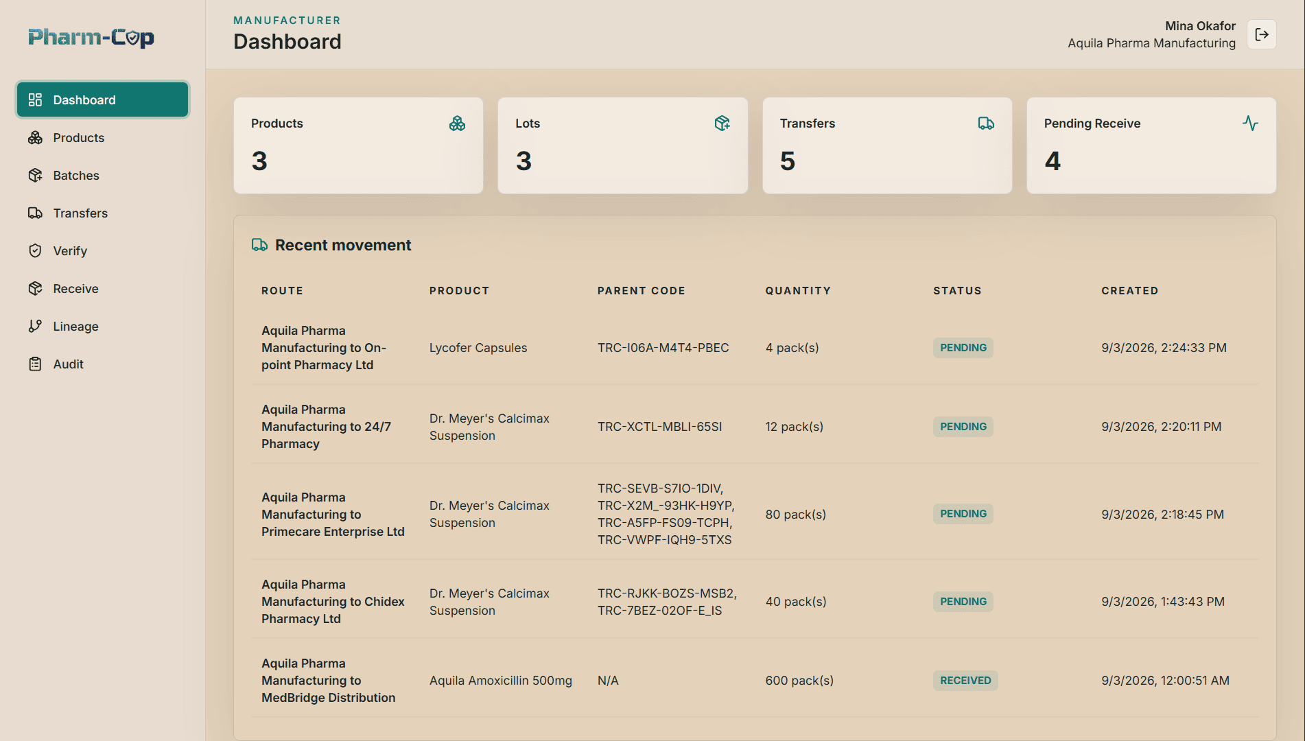Click the QUANTITY column header
1305x741 pixels.
point(798,291)
